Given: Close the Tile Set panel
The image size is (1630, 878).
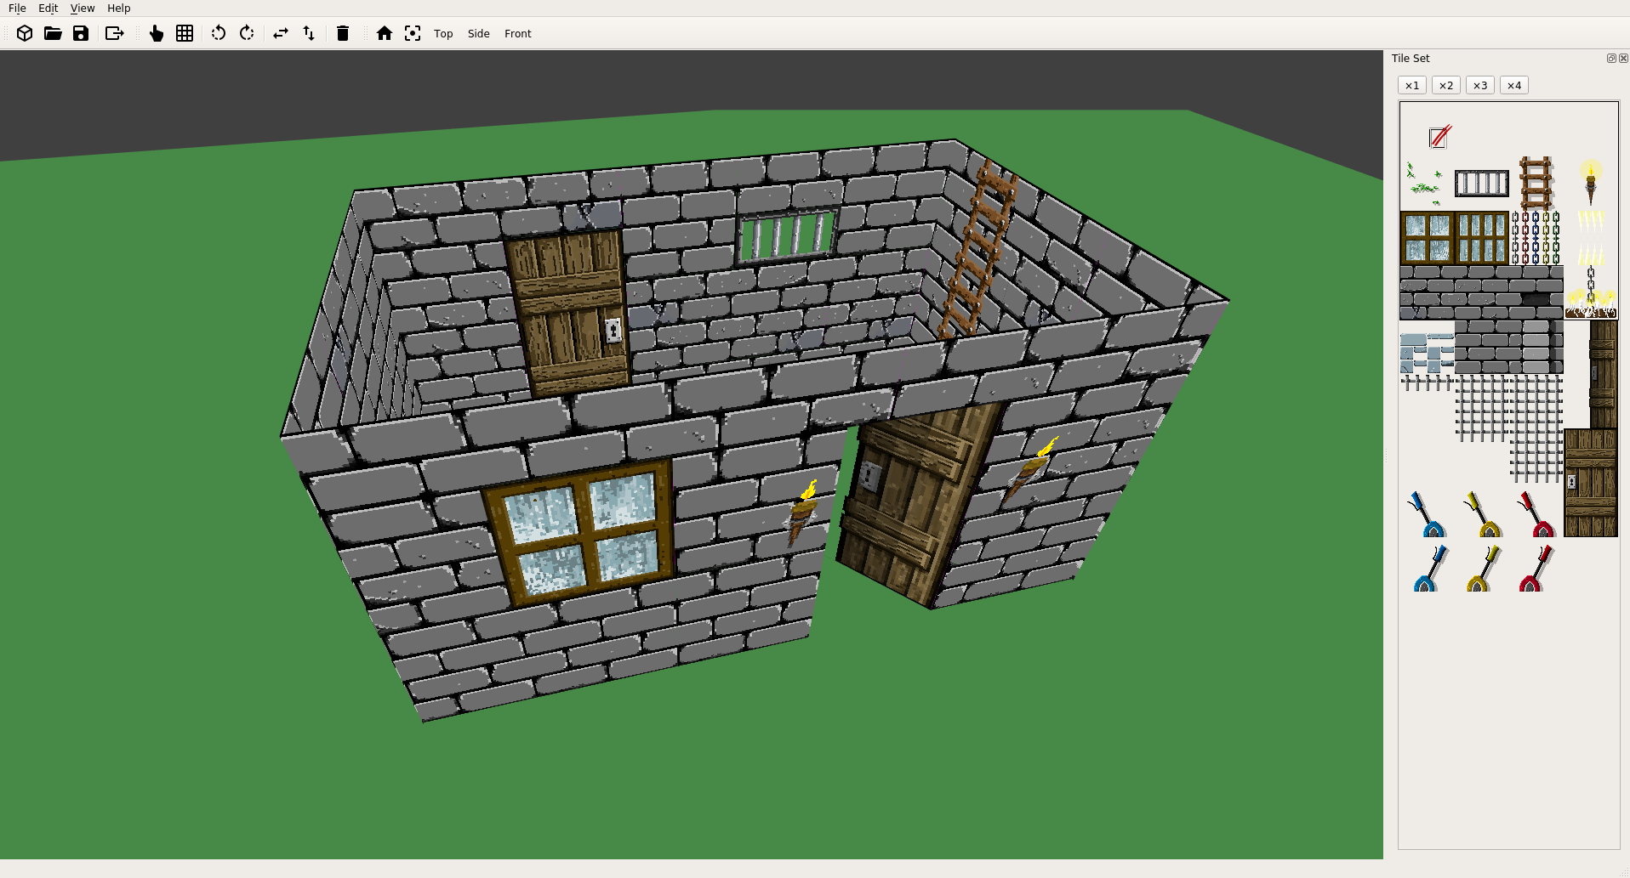Looking at the screenshot, I should pos(1623,58).
